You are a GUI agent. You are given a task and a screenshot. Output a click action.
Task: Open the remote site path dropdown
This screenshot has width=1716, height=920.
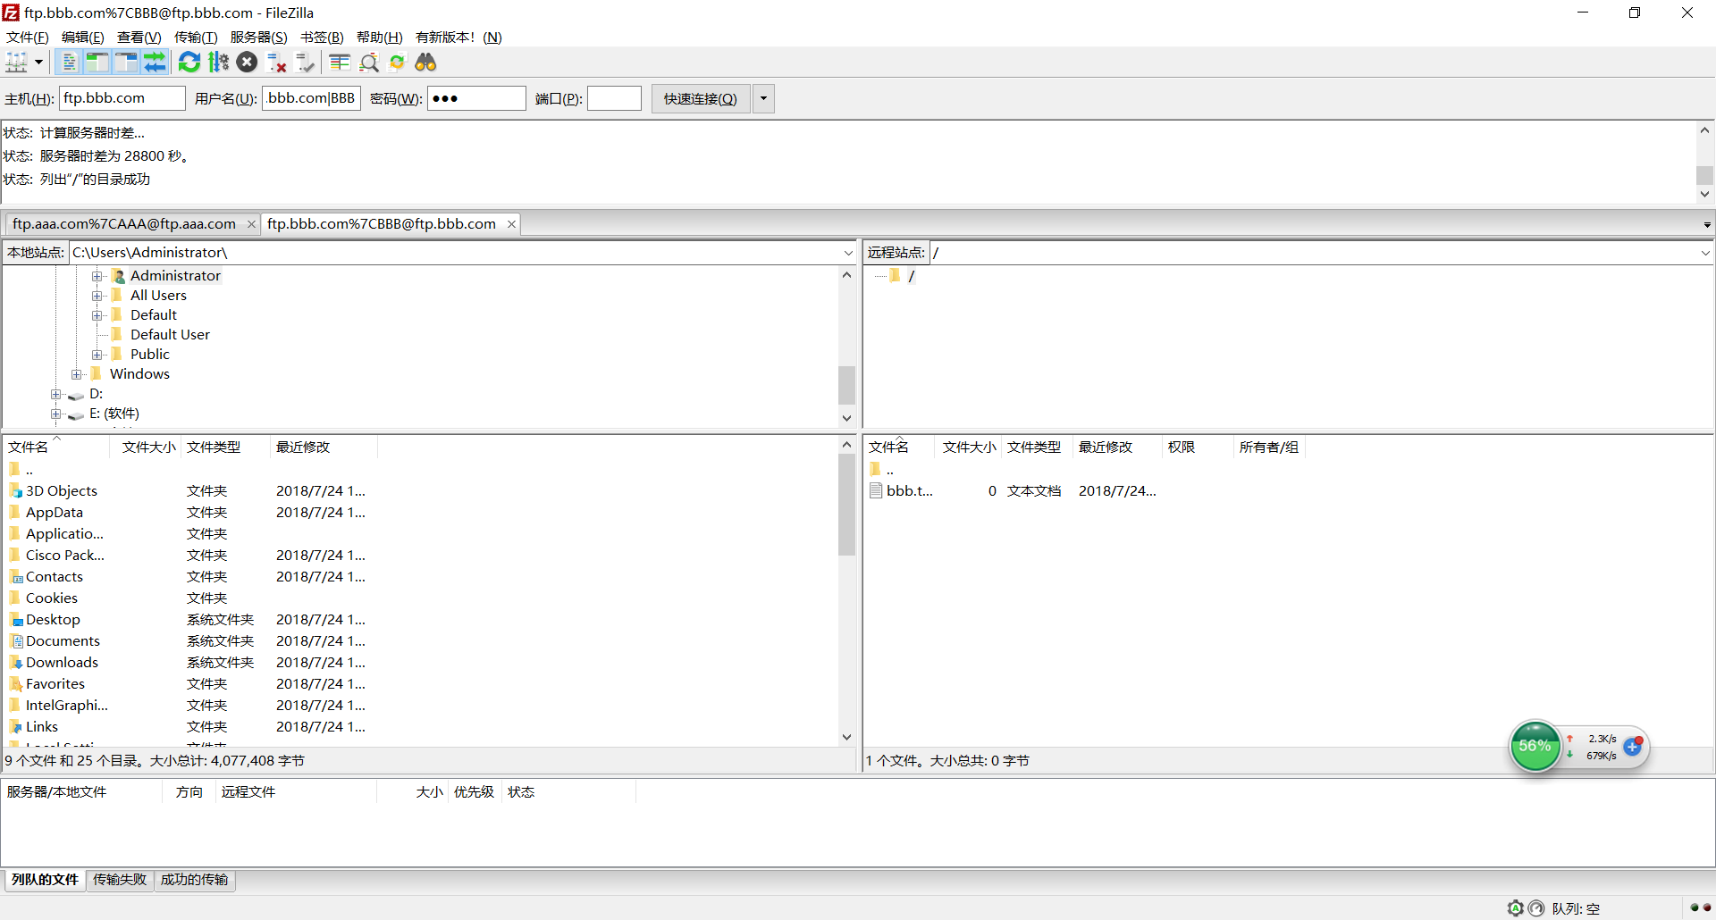tap(1704, 253)
